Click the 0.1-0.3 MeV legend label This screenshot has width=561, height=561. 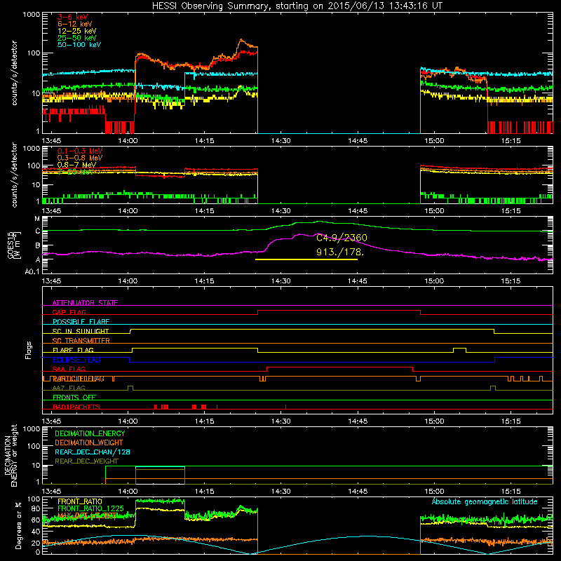click(80, 151)
